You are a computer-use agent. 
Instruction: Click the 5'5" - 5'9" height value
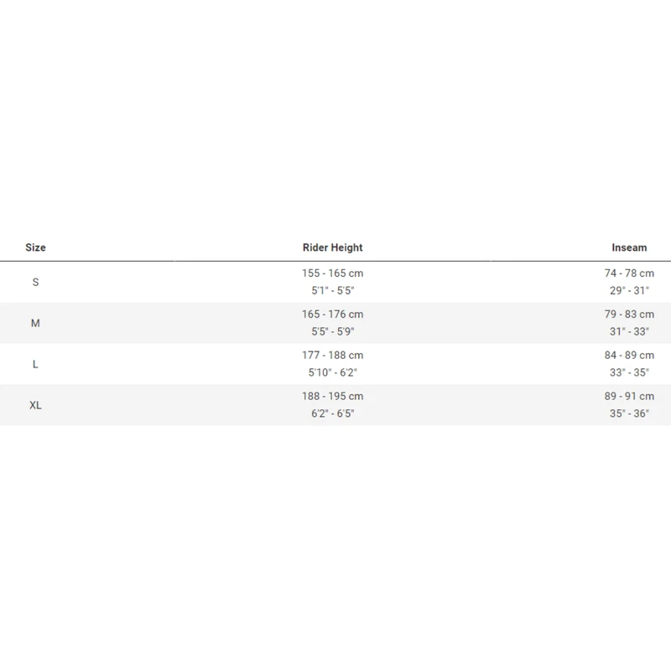[x=332, y=331]
